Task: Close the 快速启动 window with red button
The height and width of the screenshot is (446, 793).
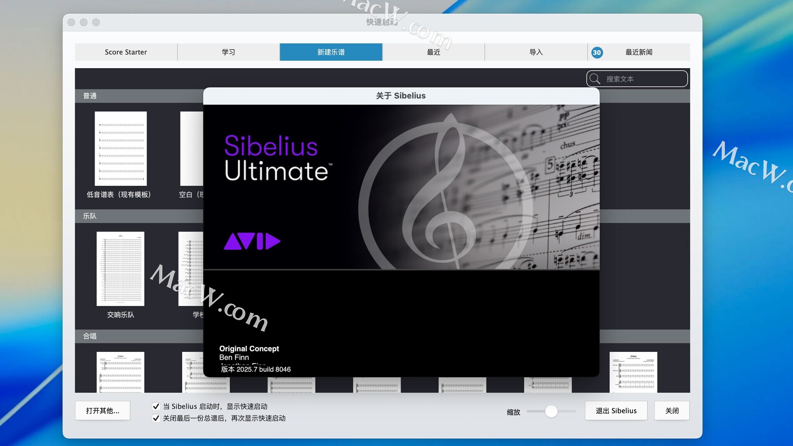Action: (x=71, y=22)
